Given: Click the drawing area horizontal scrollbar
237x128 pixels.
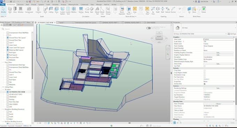Looking at the screenshot, I should tap(130, 123).
